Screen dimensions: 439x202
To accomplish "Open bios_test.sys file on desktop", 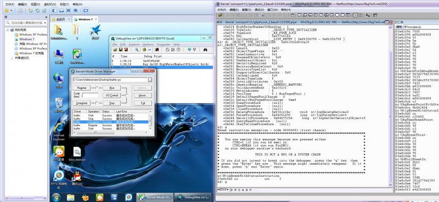I will coord(77,154).
